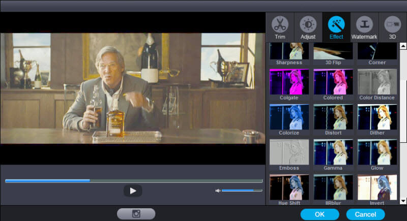Apply the Gamma effect
The width and height of the screenshot is (407, 221).
coord(333,155)
